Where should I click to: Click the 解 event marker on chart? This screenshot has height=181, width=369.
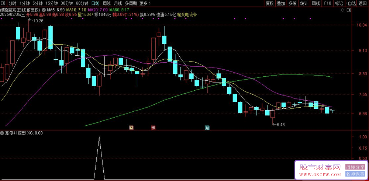tap(207, 128)
